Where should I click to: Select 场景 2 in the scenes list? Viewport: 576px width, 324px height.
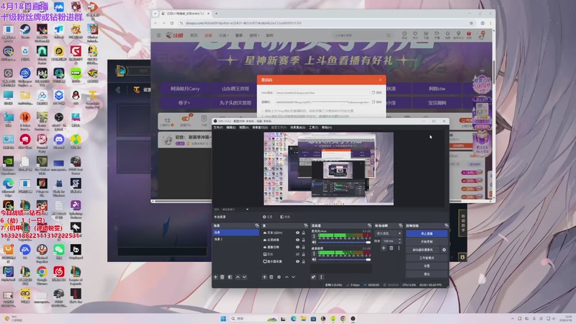pos(236,239)
